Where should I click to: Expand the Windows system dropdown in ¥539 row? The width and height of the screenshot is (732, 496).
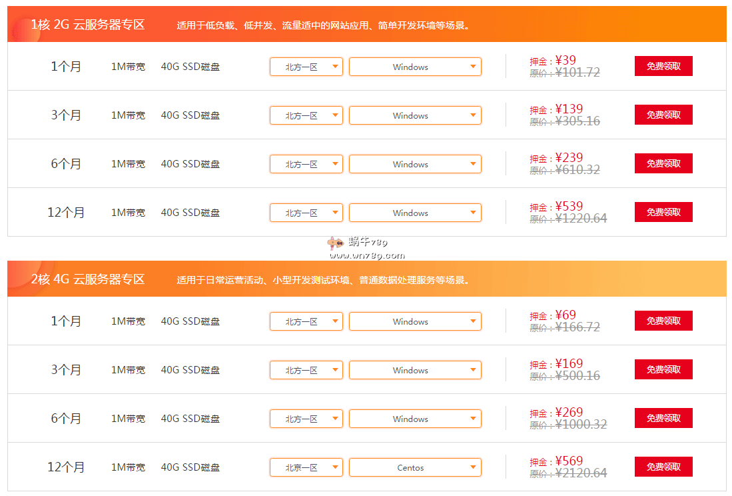(415, 213)
